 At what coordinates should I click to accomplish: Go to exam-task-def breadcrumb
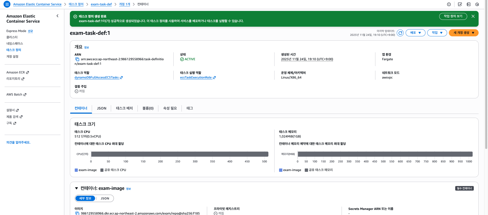(x=101, y=4)
